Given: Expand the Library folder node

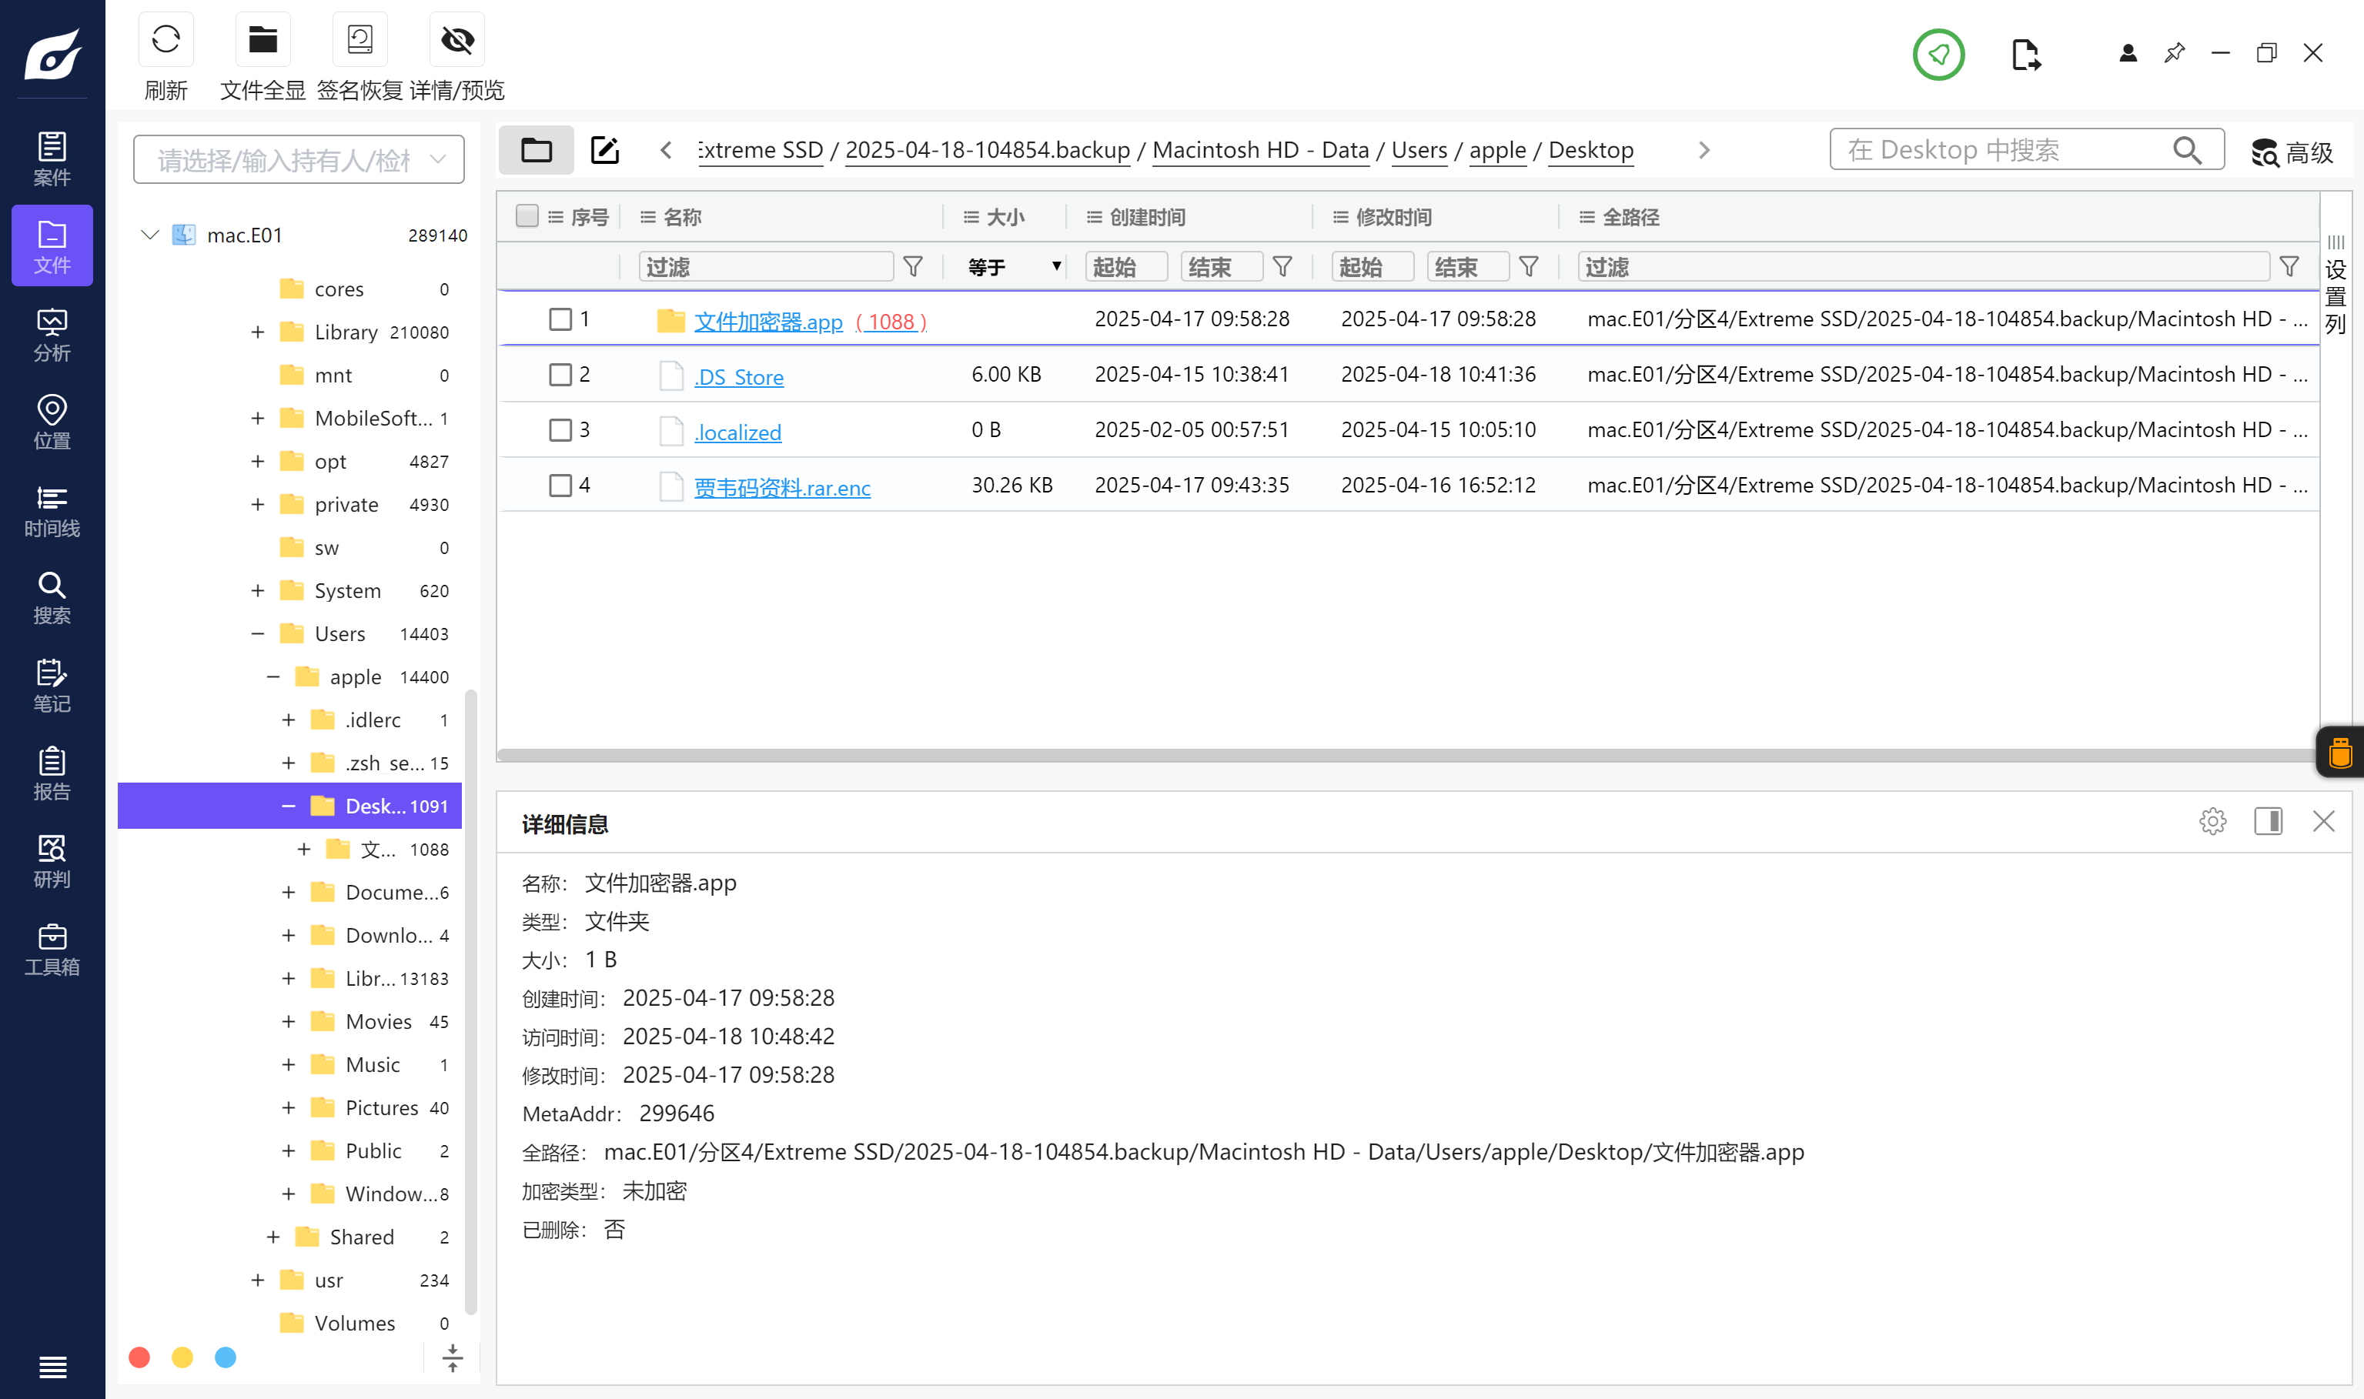Looking at the screenshot, I should 257,332.
